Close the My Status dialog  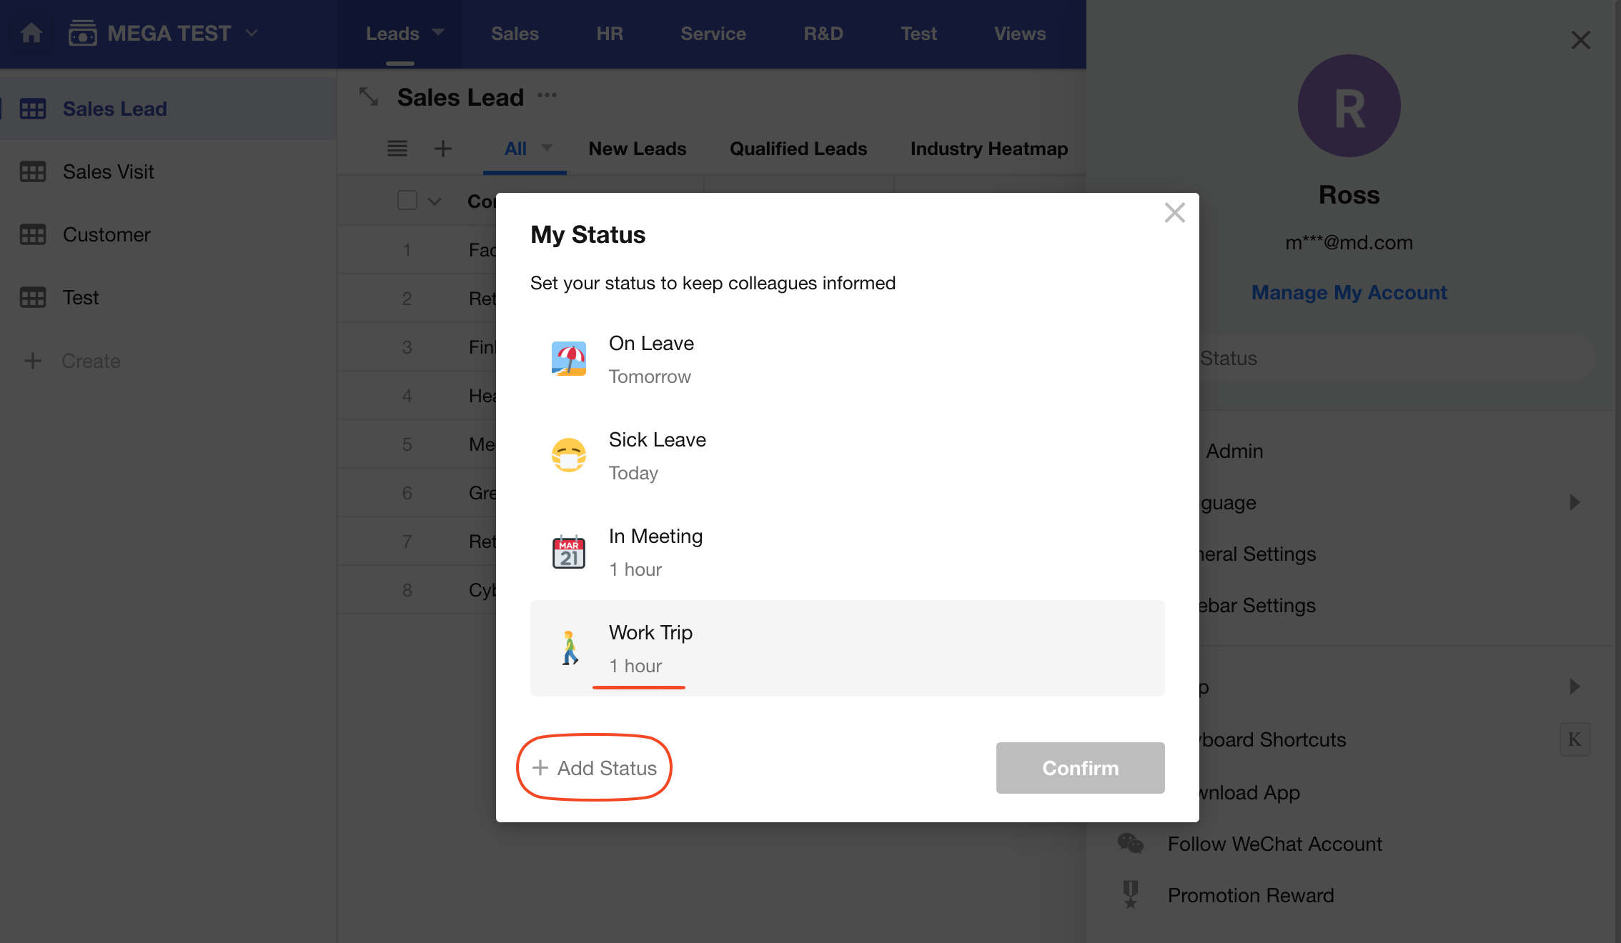point(1174,212)
